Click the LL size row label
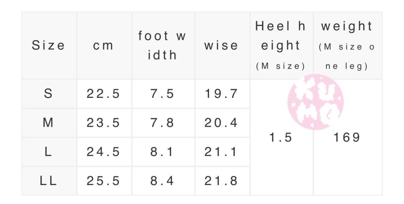404x204 pixels. [49, 181]
